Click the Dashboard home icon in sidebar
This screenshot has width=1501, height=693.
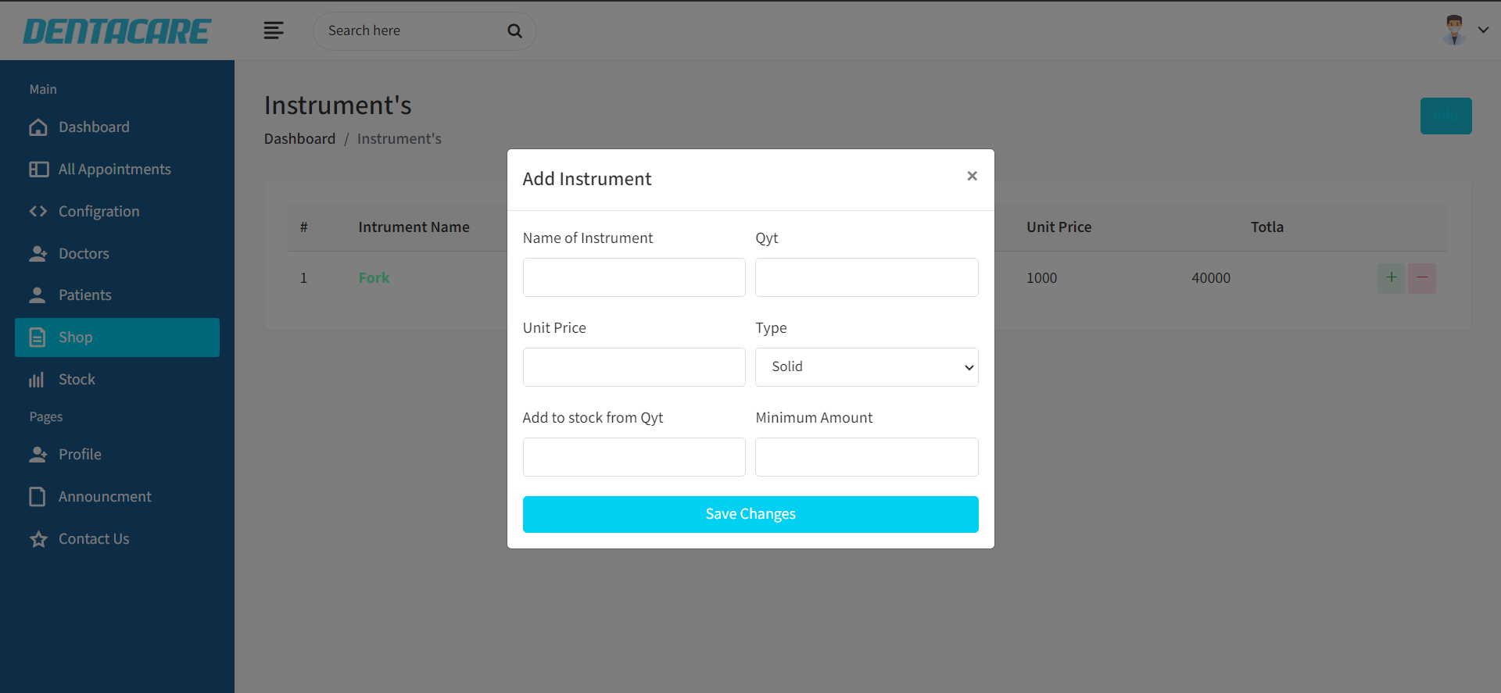click(x=38, y=127)
